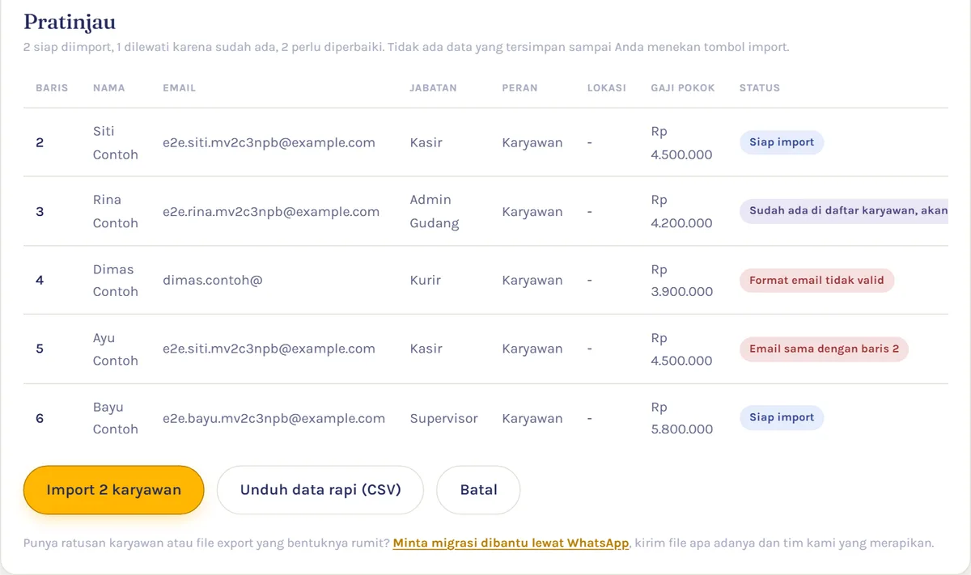Viewport: 971px width, 575px height.
Task: Click salary Rp 4.500.000 in Siti's row
Action: point(682,142)
